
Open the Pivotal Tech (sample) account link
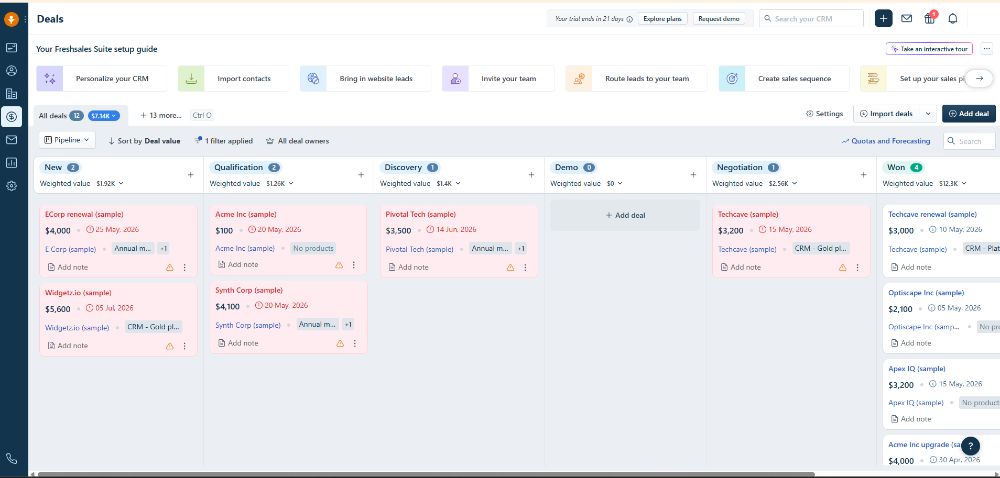pyautogui.click(x=420, y=249)
